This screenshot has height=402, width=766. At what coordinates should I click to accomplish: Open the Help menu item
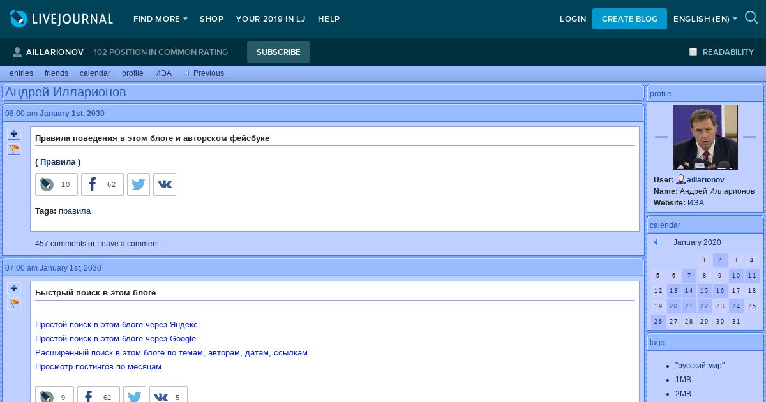[x=329, y=19]
